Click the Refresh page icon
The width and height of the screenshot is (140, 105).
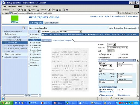(x=22, y=10)
